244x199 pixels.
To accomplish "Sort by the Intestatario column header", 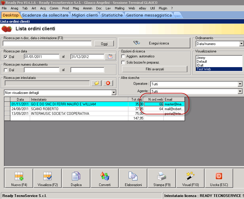I will click(79, 99).
